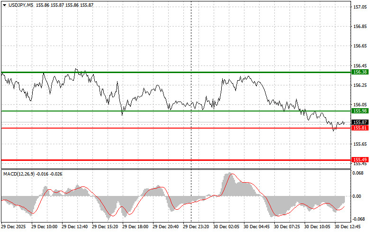Select the USDJPY,M5 chart title text

click(21, 5)
